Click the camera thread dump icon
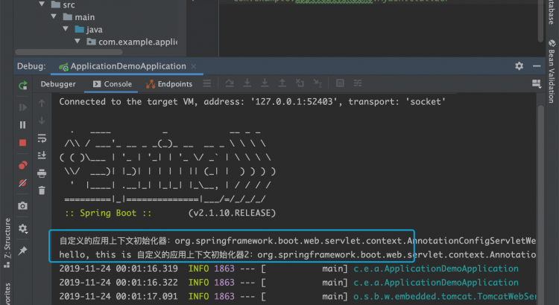The width and height of the screenshot is (559, 305). click(x=23, y=205)
